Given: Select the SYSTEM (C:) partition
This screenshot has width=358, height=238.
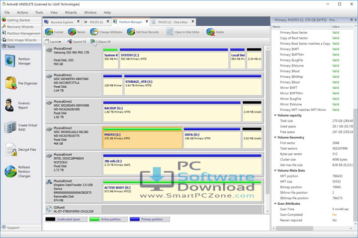Looking at the screenshot, I should point(174,58).
